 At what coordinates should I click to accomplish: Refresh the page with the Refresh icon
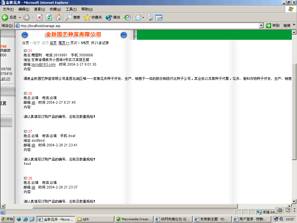coord(49,17)
